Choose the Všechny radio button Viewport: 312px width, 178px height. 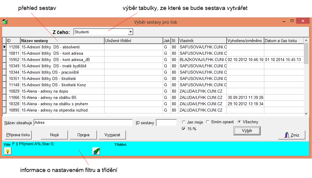point(240,122)
